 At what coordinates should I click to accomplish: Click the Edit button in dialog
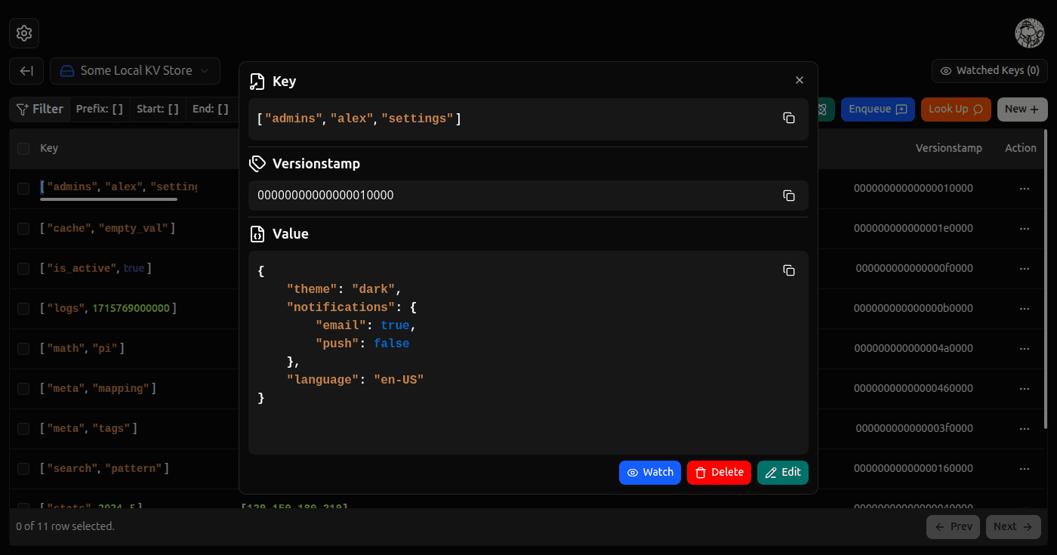pos(783,473)
